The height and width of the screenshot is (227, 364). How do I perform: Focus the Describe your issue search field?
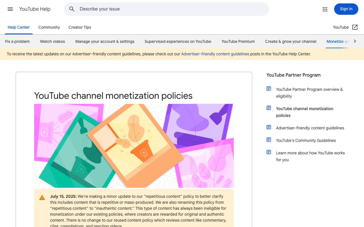[x=166, y=9]
